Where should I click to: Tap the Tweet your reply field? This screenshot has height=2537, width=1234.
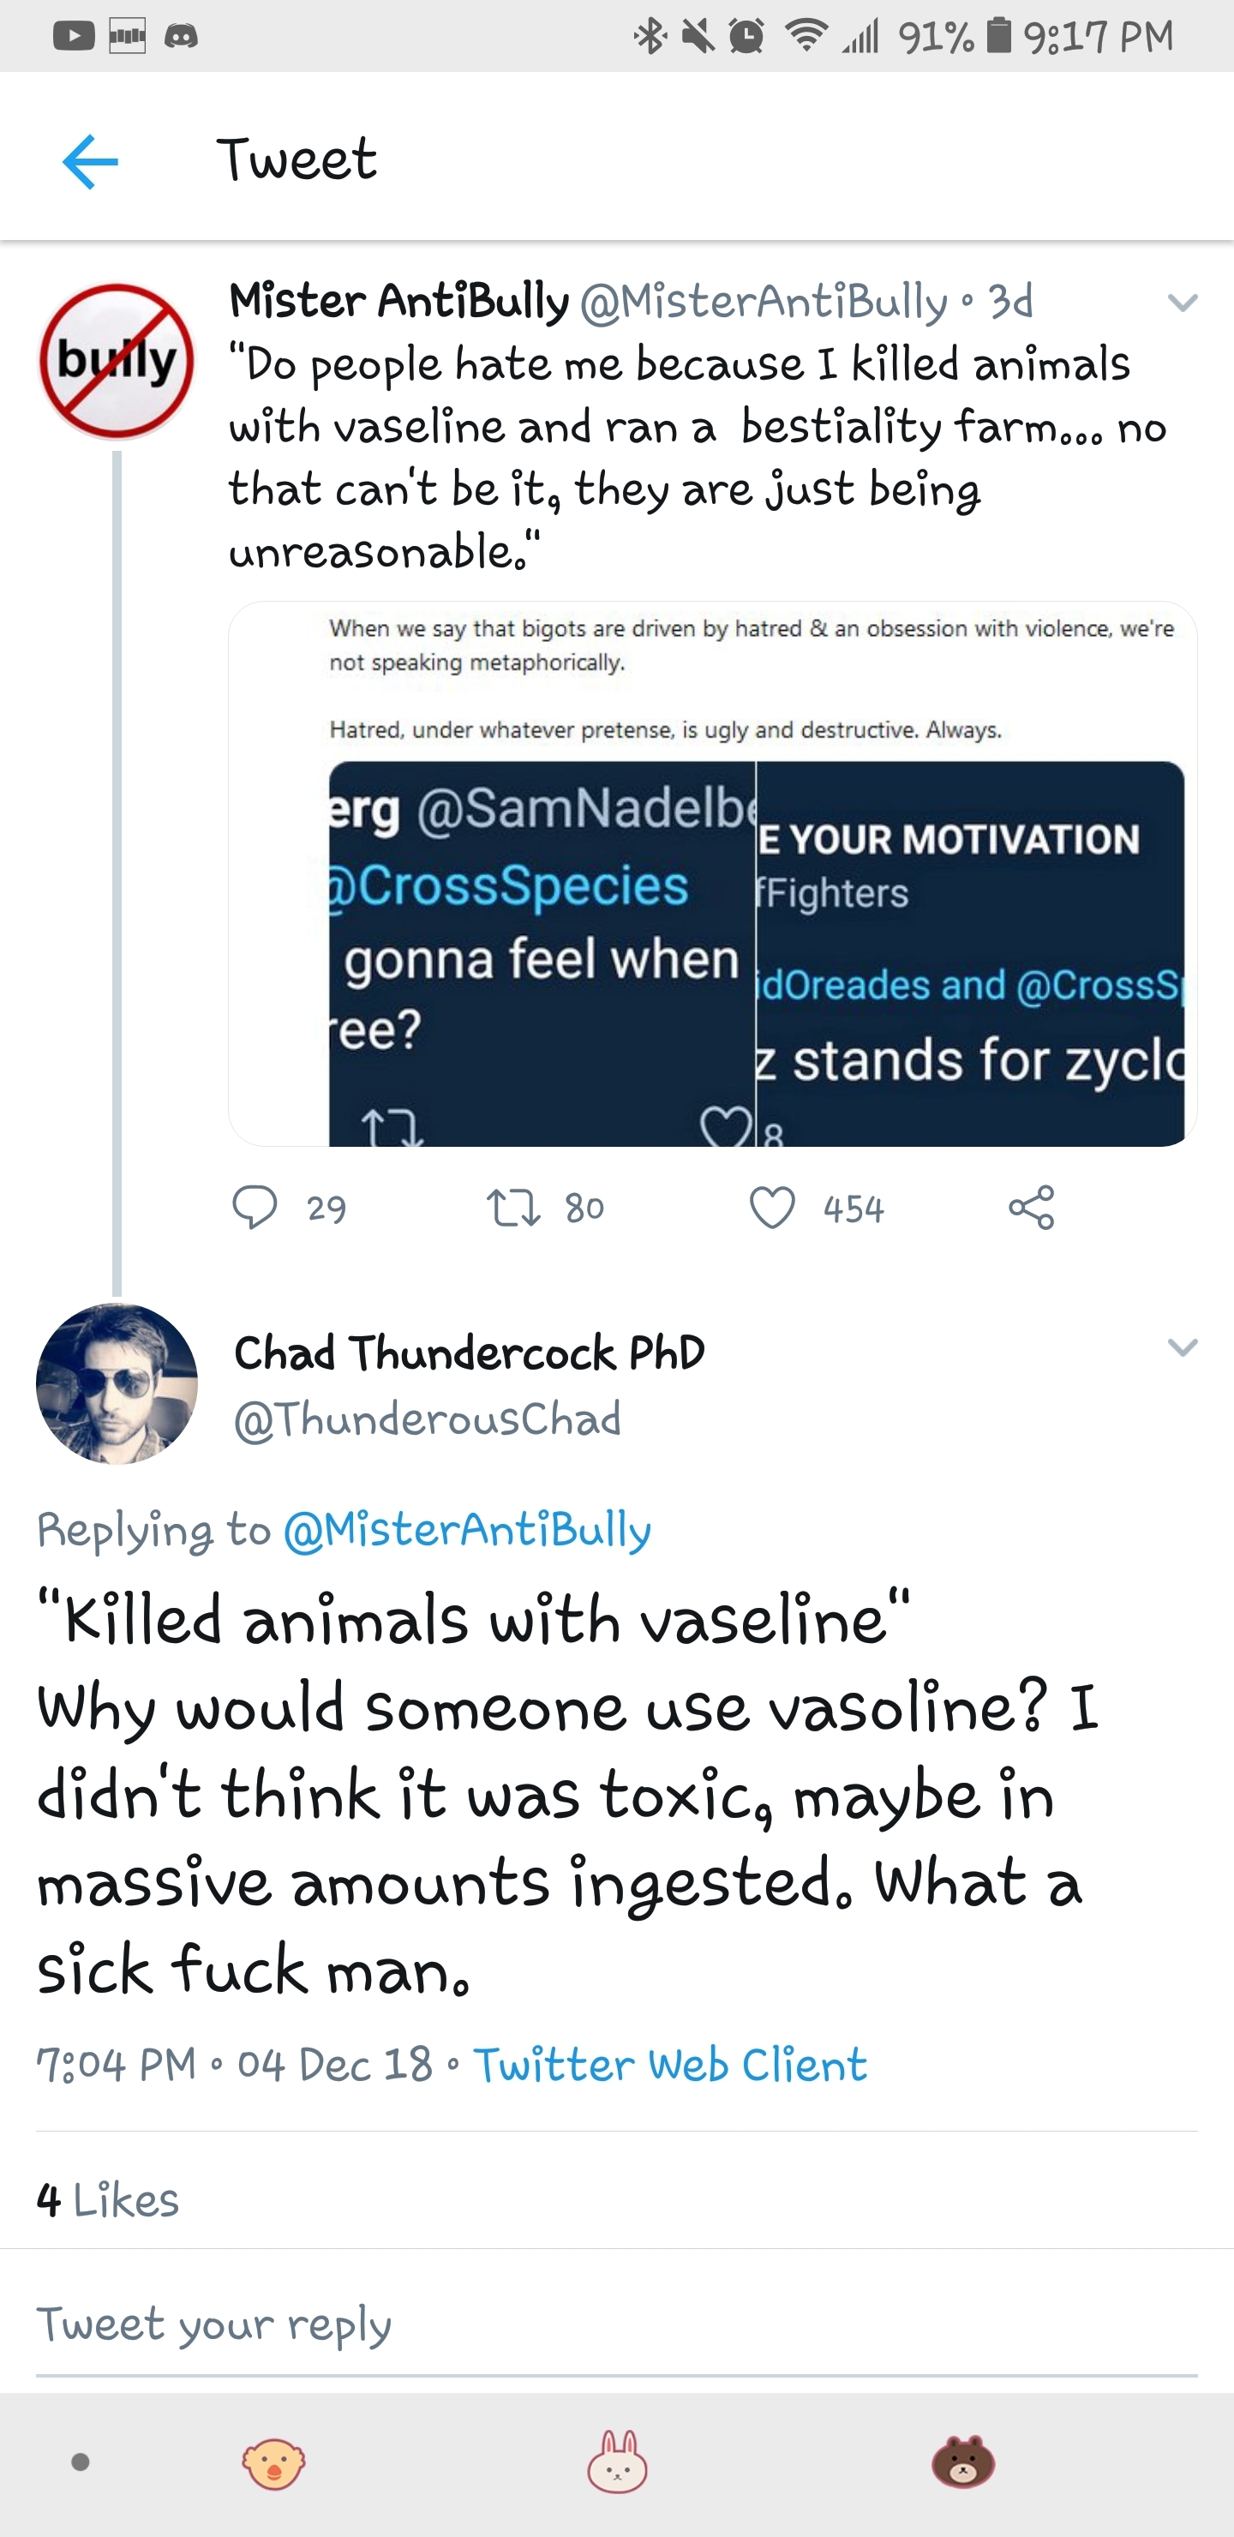[616, 2324]
